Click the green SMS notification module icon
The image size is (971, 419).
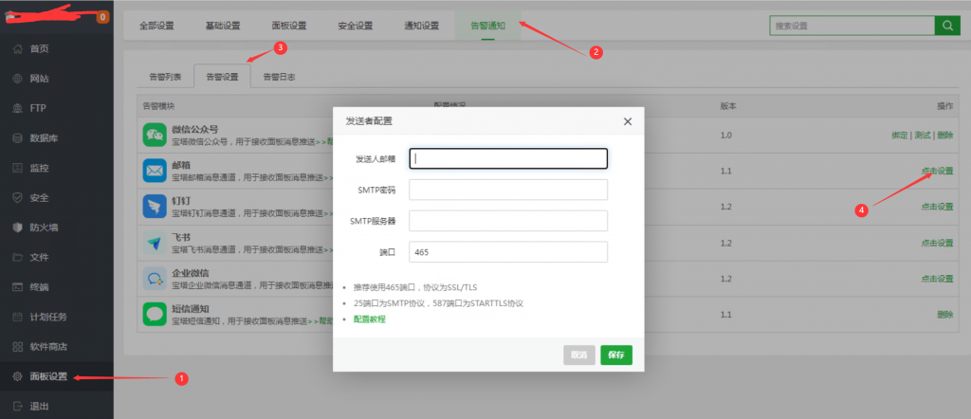[x=155, y=314]
